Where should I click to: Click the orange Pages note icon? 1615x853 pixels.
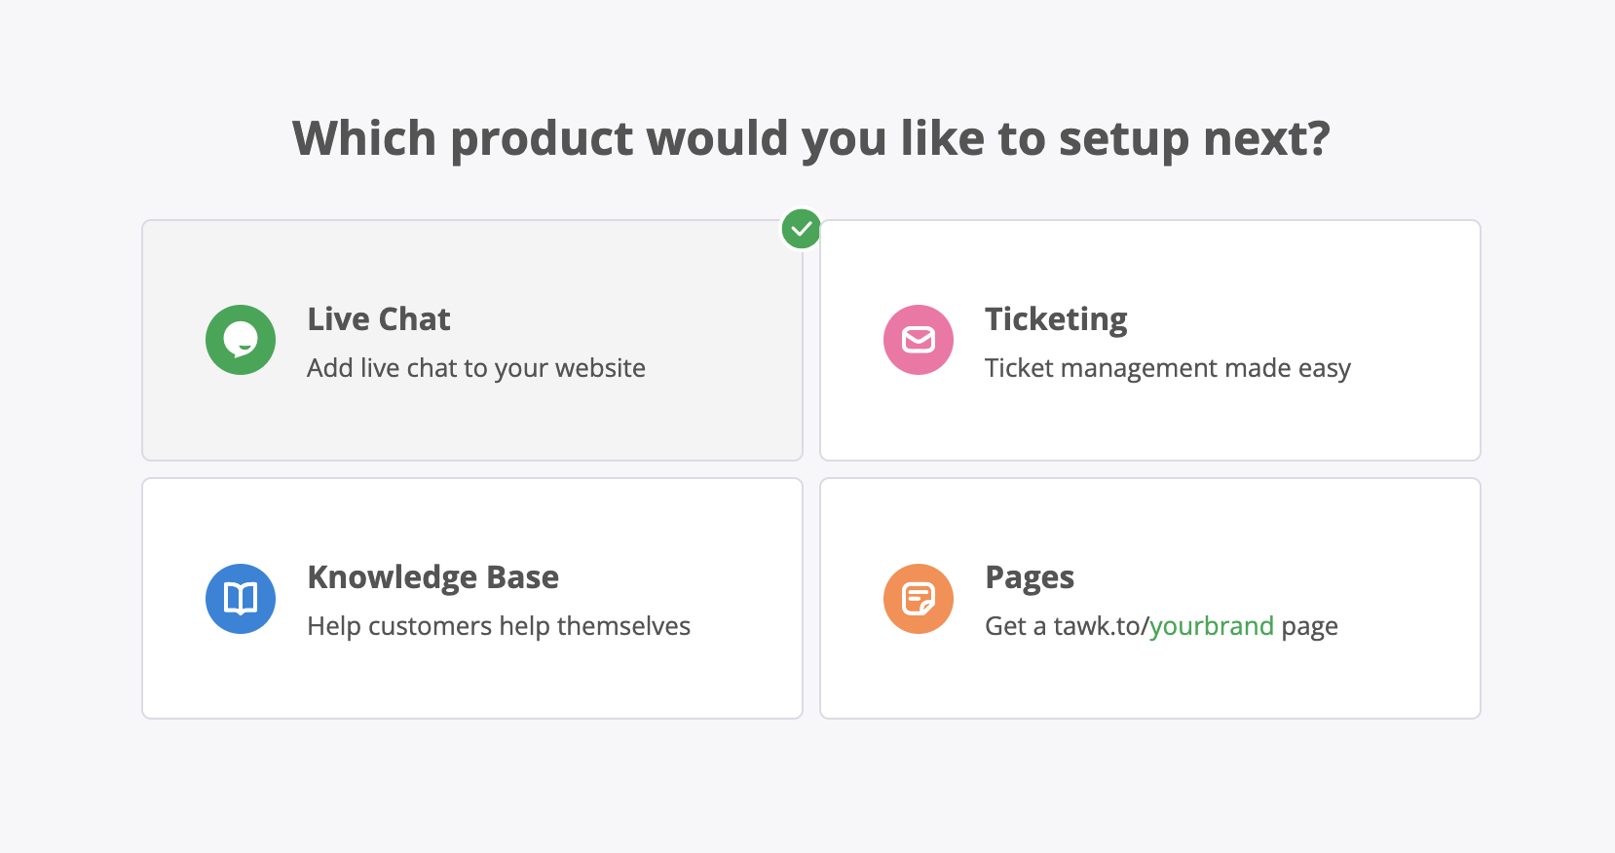919,599
